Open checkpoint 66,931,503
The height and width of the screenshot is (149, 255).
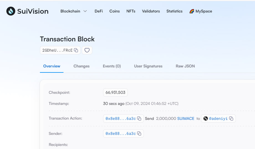(115, 92)
